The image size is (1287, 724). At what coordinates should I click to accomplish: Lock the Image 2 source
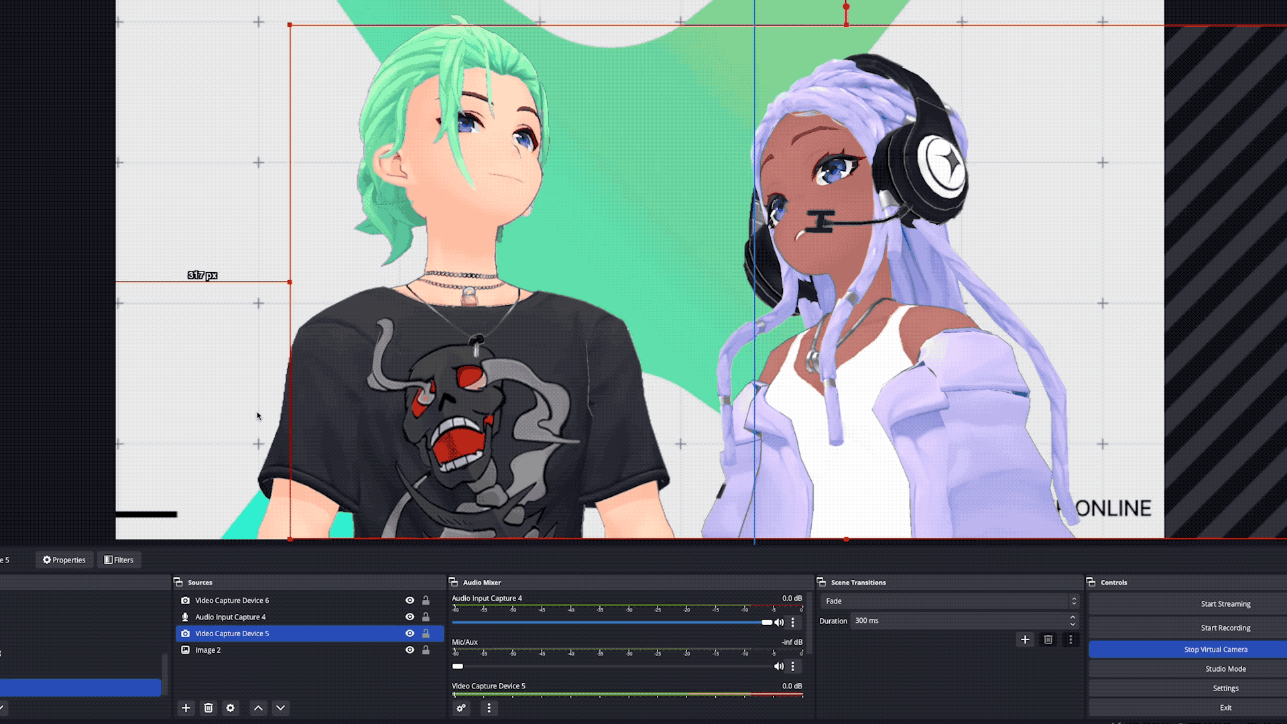point(426,650)
